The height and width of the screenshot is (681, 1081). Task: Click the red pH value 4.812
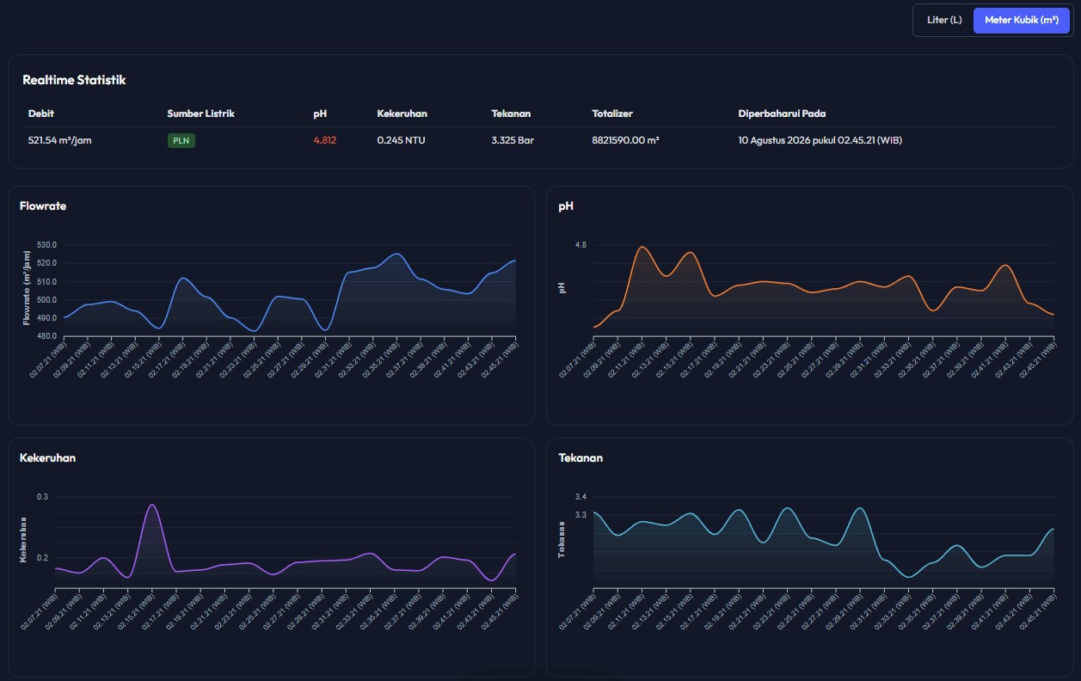(325, 140)
